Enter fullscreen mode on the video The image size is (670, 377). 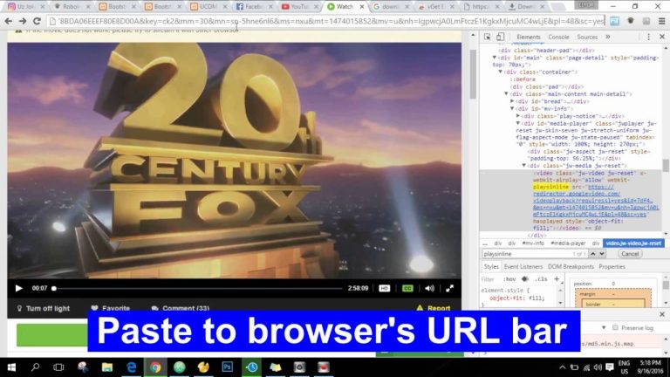coord(450,288)
